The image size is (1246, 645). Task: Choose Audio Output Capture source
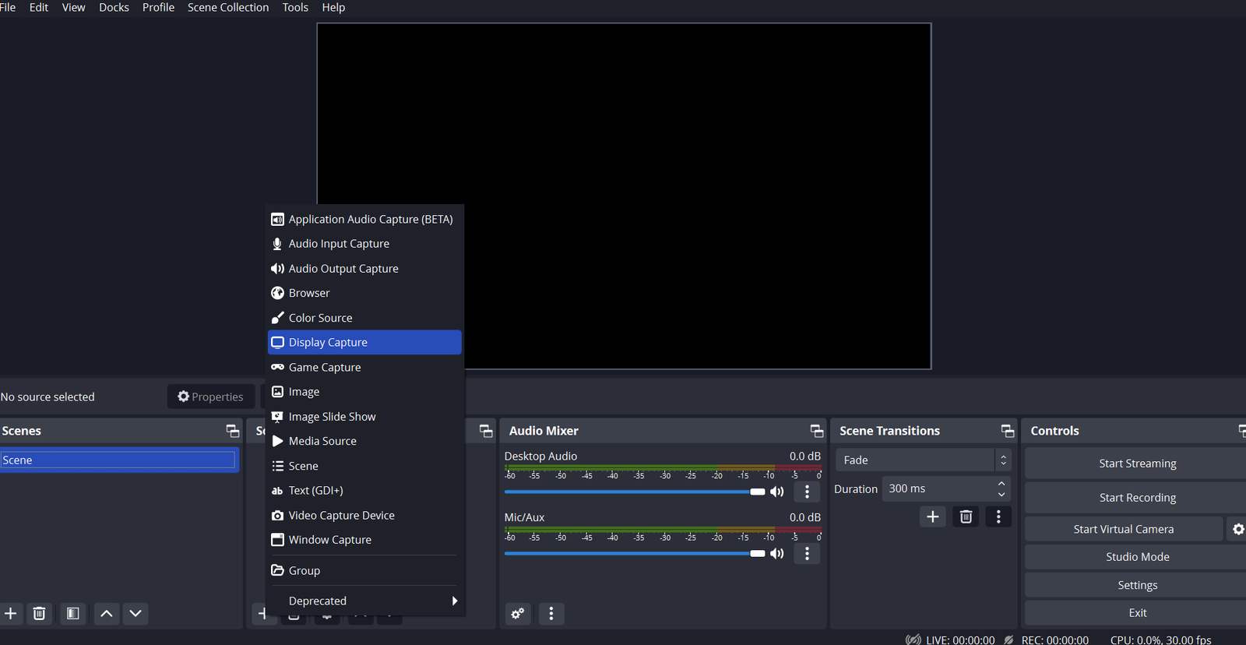(x=364, y=268)
